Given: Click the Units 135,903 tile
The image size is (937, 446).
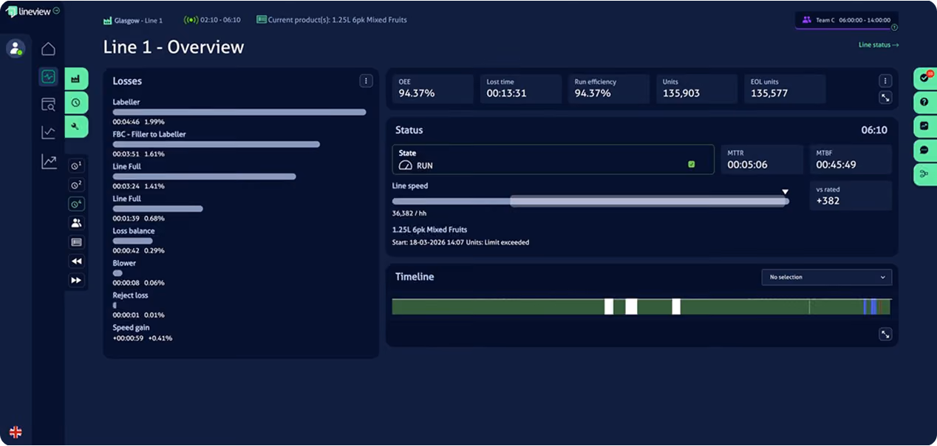Looking at the screenshot, I should click(x=697, y=89).
